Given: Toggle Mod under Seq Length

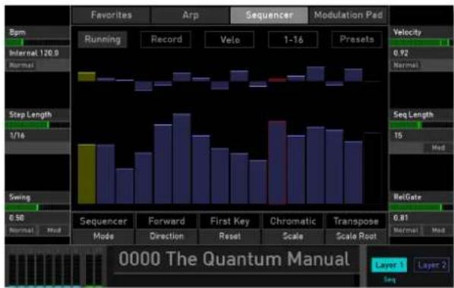Looking at the screenshot, I should tap(438, 148).
